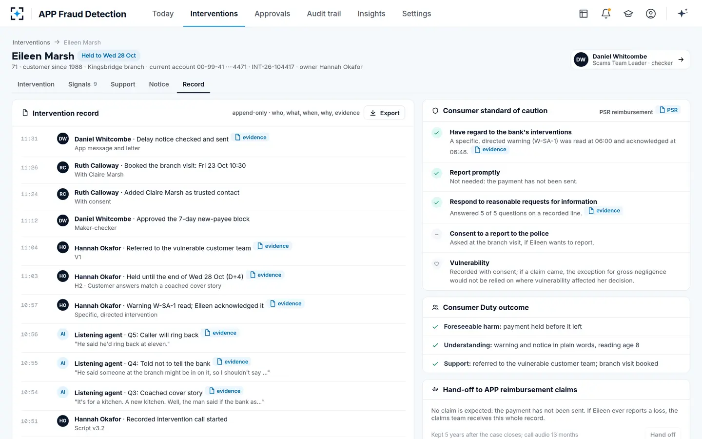This screenshot has width=702, height=439.
Task: Open evidence for Warning W-SA-1 read entry
Action: (x=286, y=304)
